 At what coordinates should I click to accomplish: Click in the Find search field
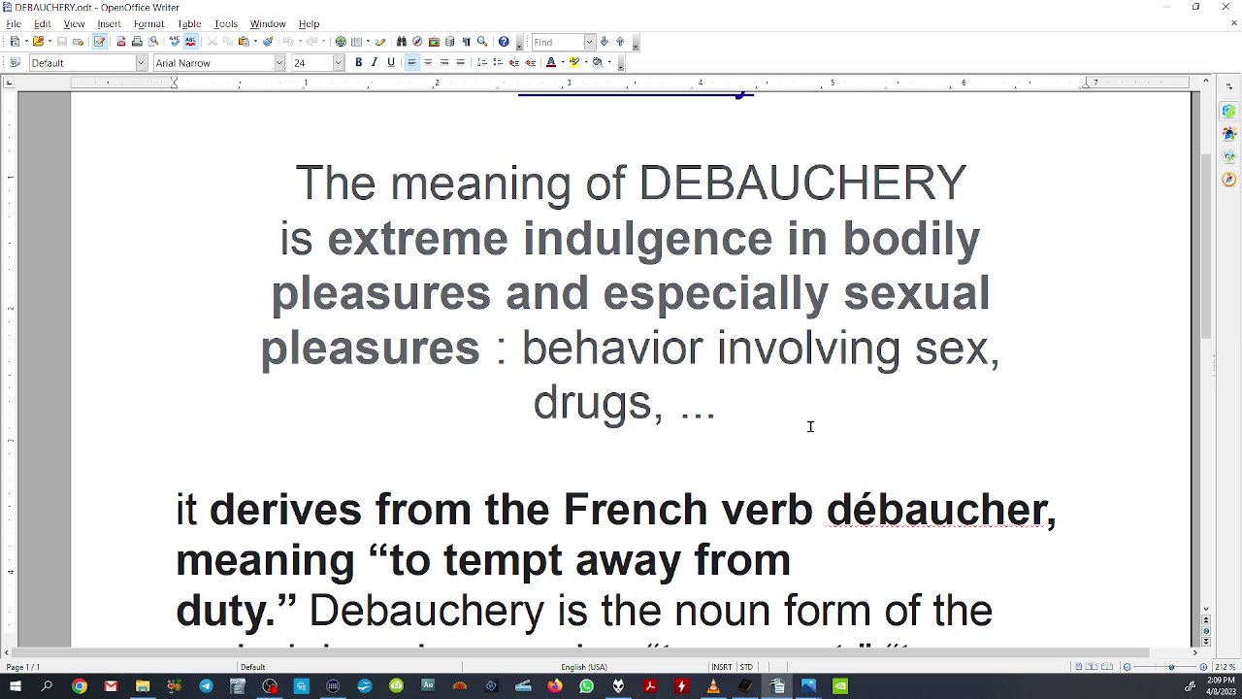[x=556, y=42]
